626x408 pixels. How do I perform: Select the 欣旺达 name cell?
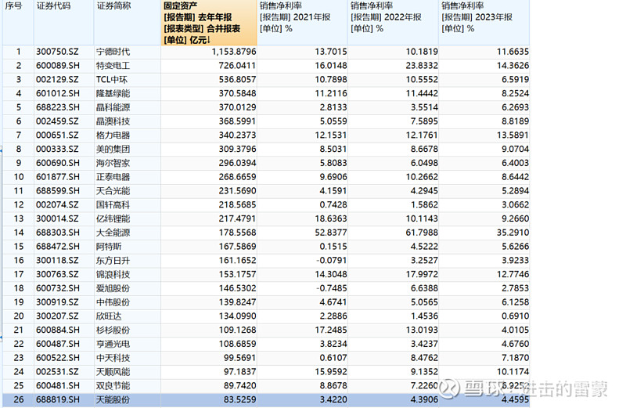click(x=109, y=316)
